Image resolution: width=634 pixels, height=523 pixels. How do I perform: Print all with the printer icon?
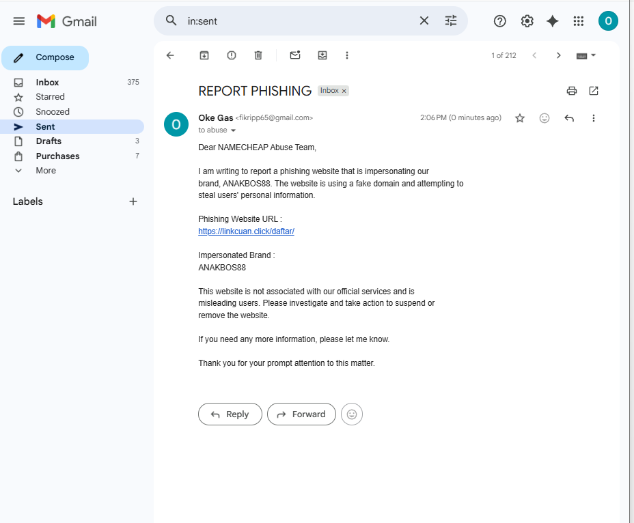pyautogui.click(x=571, y=91)
